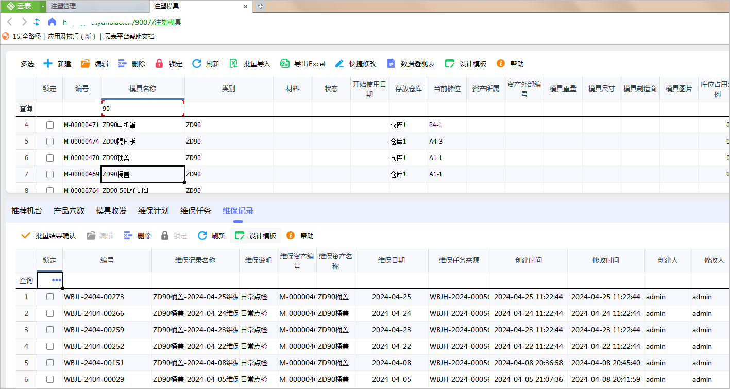
Task: Click the 2024-04-23 maintenance date cell
Action: [392, 330]
